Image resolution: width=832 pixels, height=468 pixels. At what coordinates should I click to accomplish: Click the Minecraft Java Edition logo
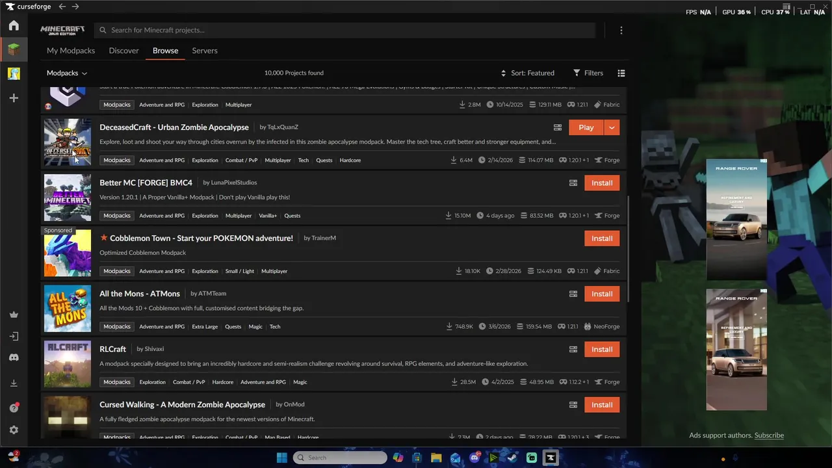click(62, 31)
